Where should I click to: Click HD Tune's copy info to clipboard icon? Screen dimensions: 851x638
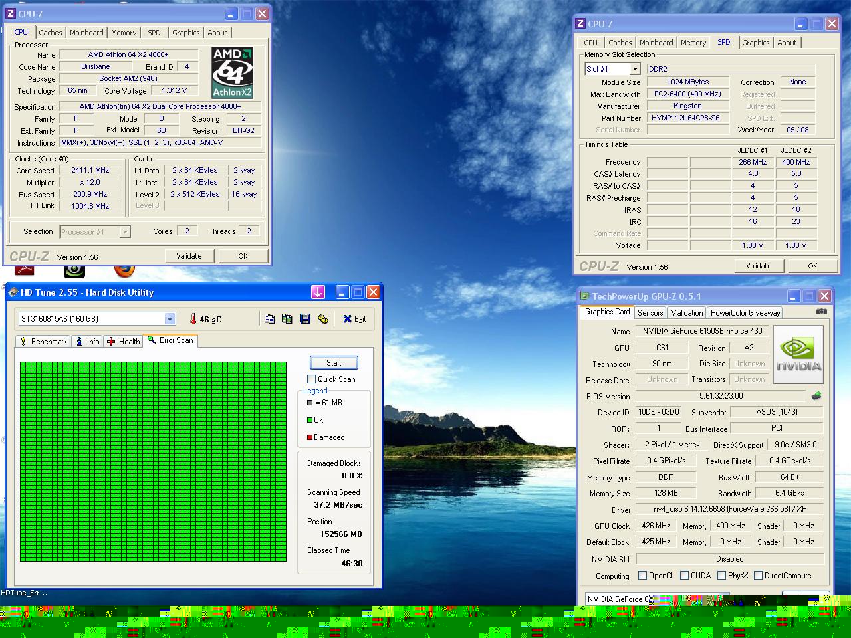pos(269,319)
